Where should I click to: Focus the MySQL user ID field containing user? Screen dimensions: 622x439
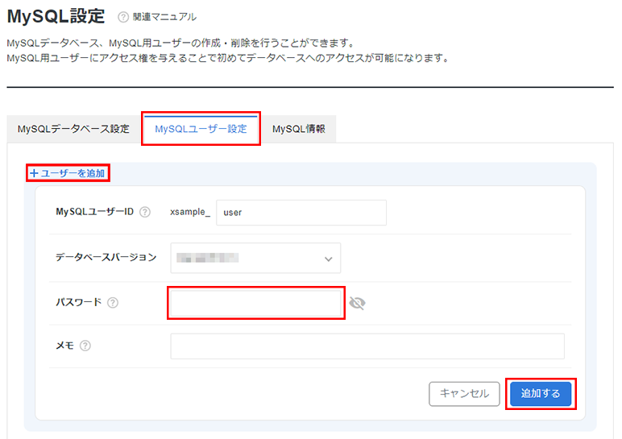(x=301, y=213)
